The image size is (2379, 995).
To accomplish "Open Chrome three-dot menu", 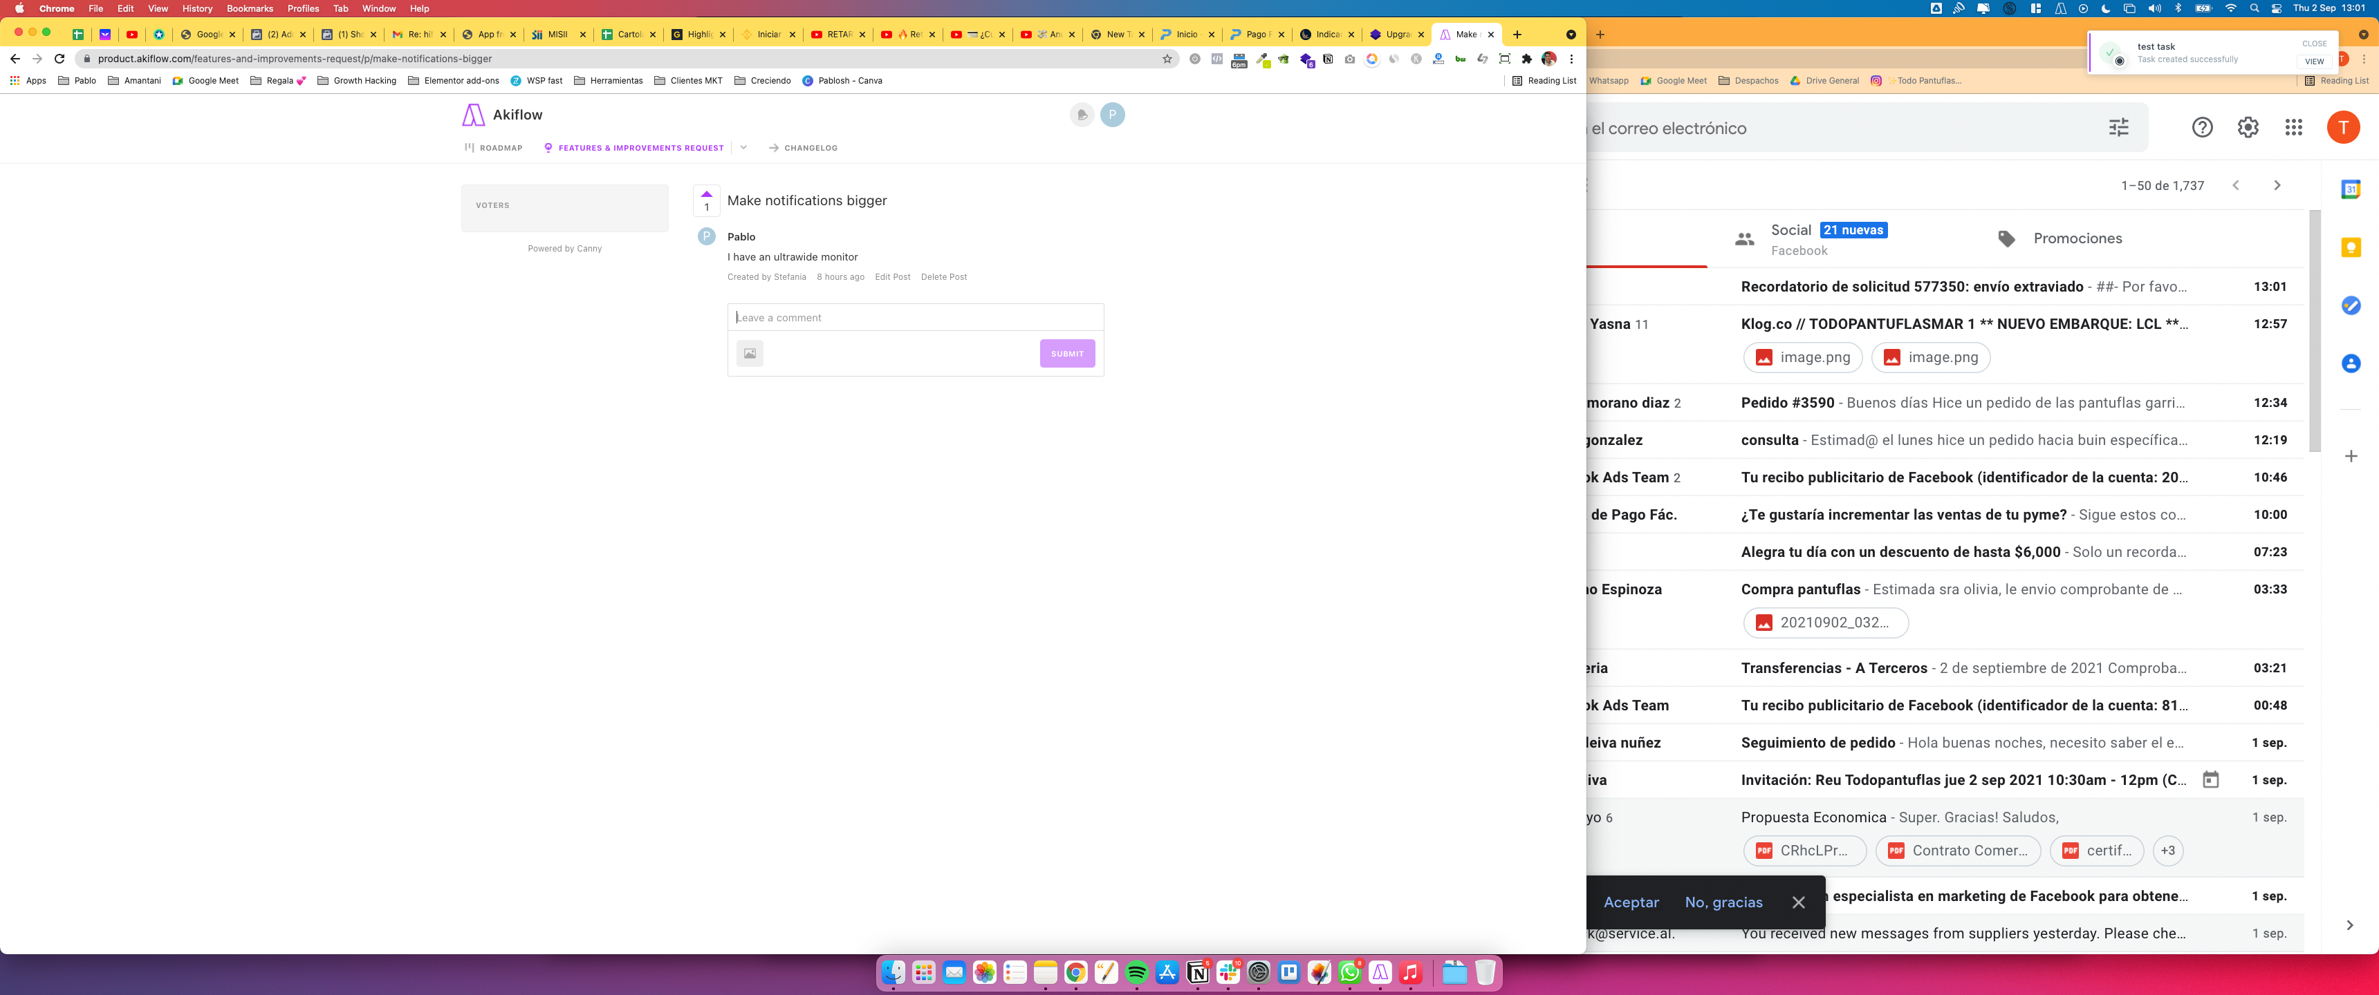I will (1571, 59).
